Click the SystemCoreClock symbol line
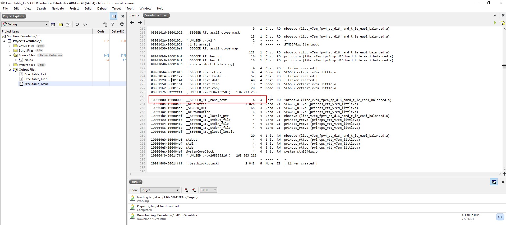Image resolution: width=506 pixels, height=225 pixels. point(234,151)
